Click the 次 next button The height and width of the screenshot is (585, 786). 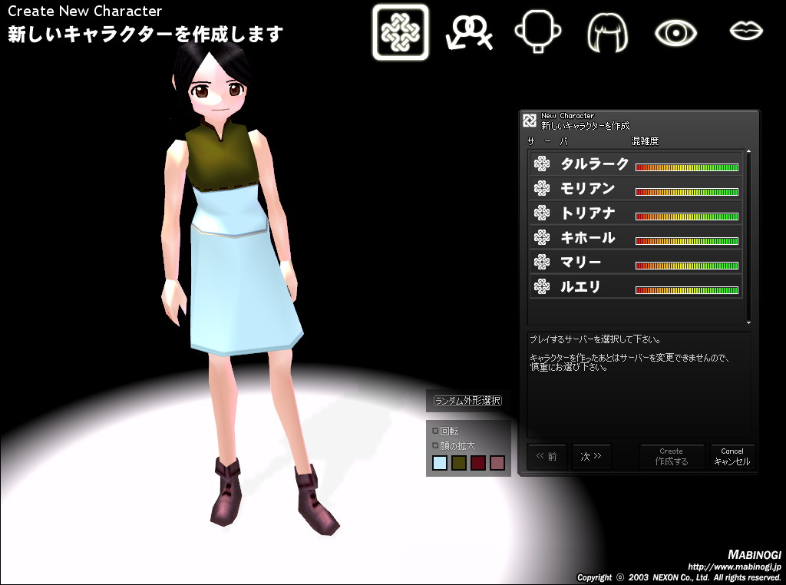tap(591, 456)
